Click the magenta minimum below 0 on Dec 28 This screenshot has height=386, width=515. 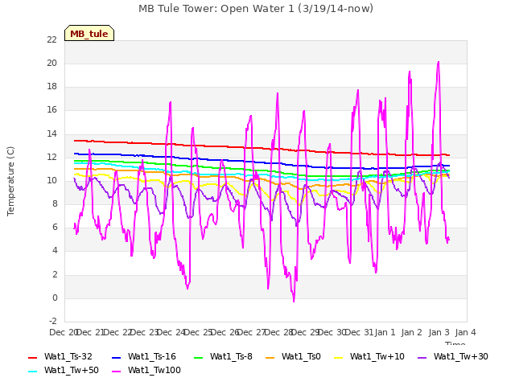(294, 300)
